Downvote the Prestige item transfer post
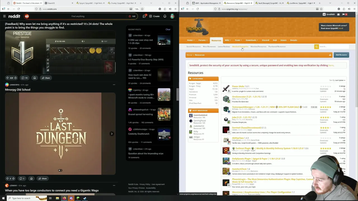 tap(15, 78)
